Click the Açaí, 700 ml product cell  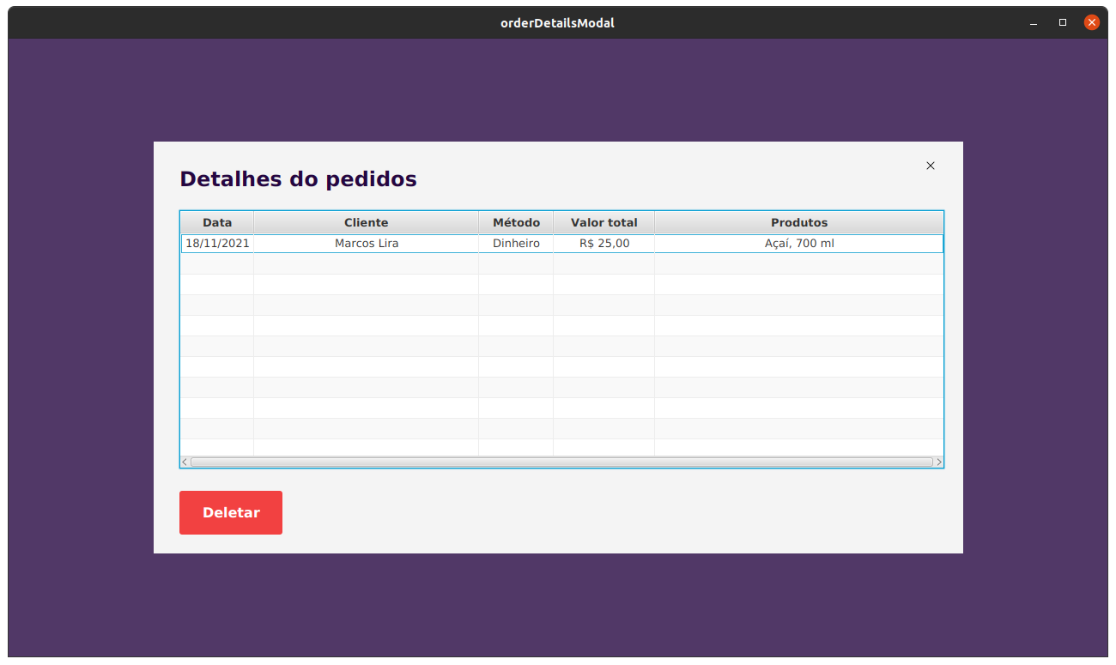tap(799, 244)
